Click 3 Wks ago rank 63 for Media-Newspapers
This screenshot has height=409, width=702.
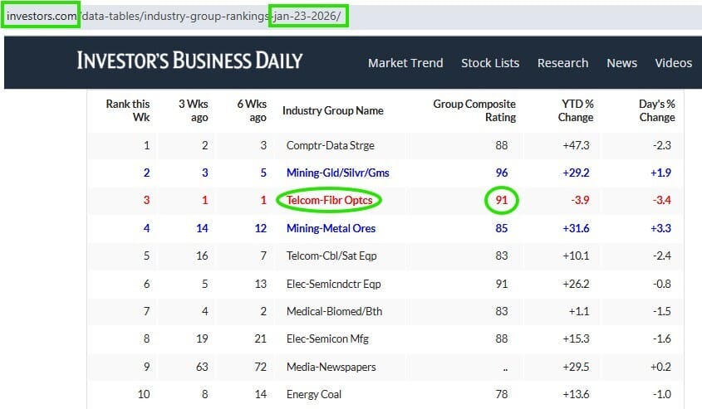202,367
